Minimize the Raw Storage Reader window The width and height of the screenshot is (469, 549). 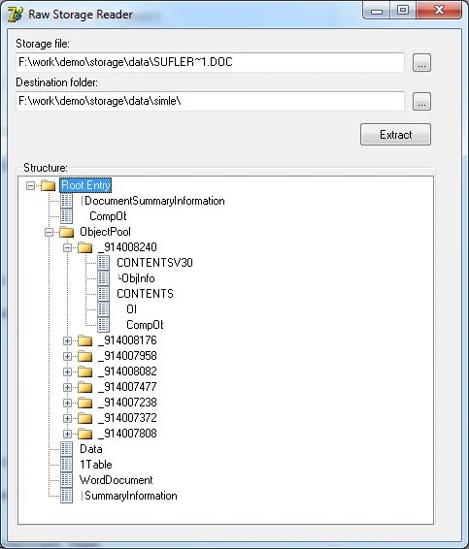(x=377, y=11)
